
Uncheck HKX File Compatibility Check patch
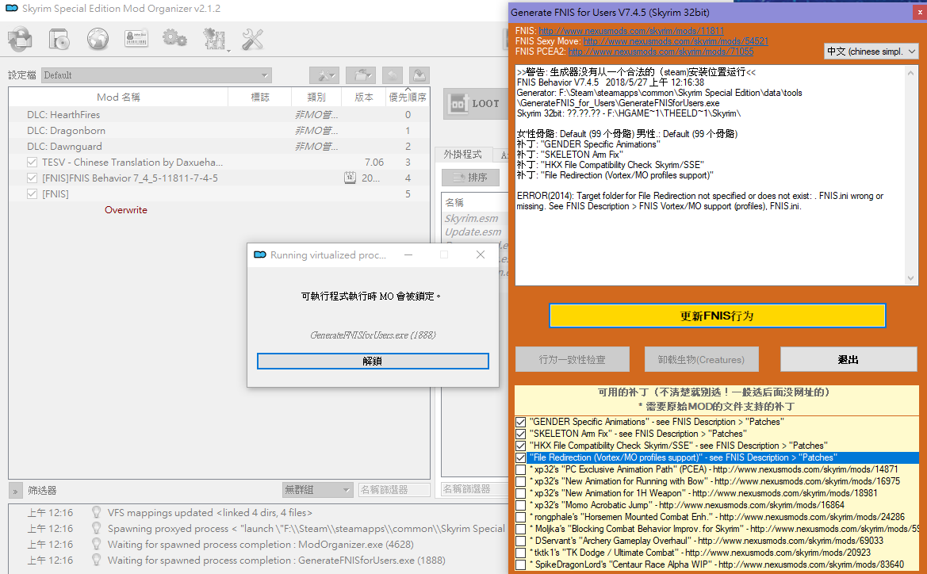[x=520, y=446]
